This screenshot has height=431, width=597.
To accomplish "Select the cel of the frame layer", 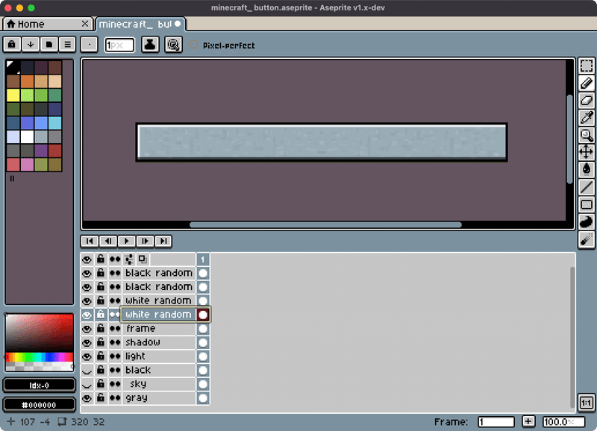I will click(x=202, y=329).
